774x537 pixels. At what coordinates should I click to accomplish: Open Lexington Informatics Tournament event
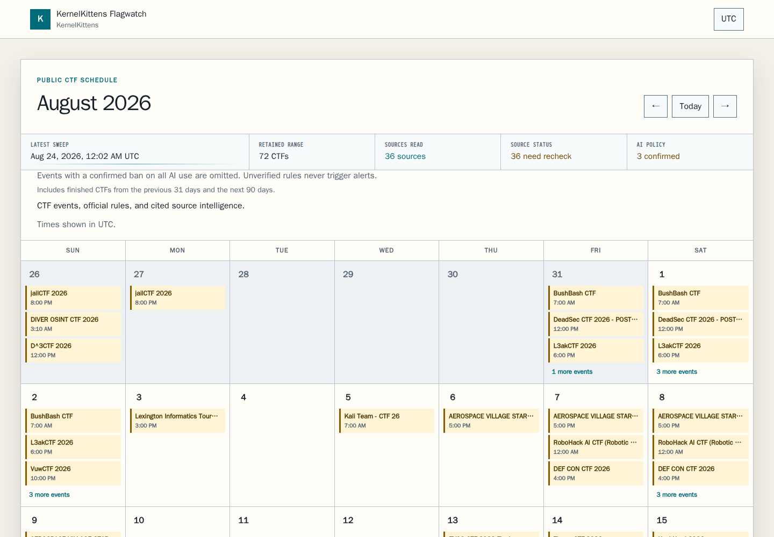click(x=177, y=420)
